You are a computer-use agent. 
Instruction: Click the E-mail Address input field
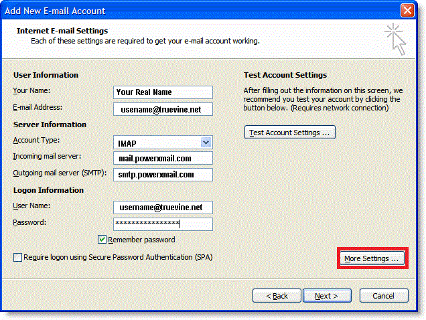(x=163, y=109)
